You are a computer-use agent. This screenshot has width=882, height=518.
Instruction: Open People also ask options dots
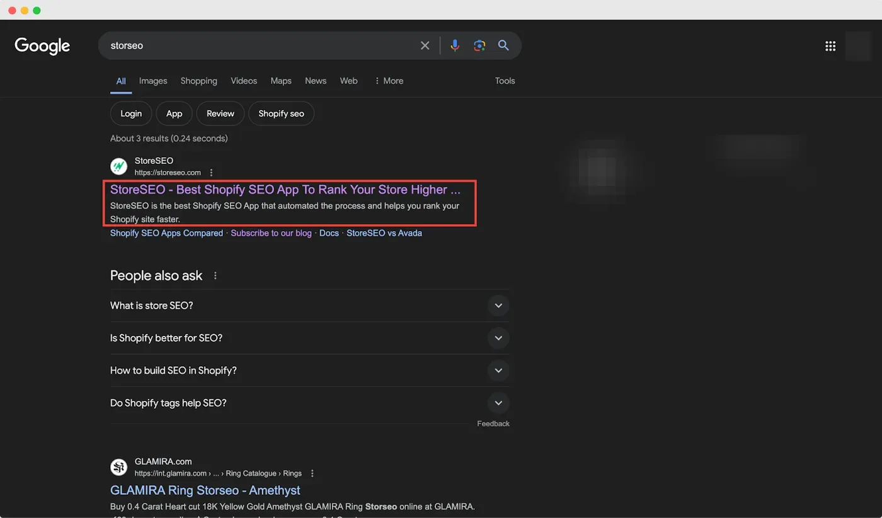(x=215, y=275)
